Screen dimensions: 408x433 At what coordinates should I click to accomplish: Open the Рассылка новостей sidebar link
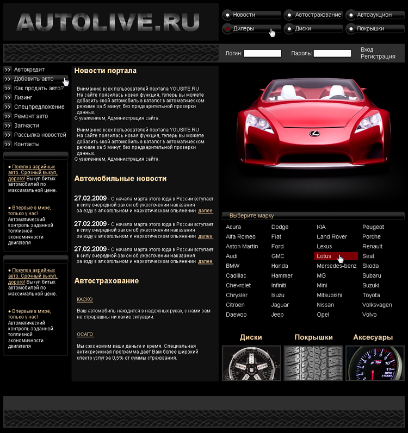click(40, 135)
